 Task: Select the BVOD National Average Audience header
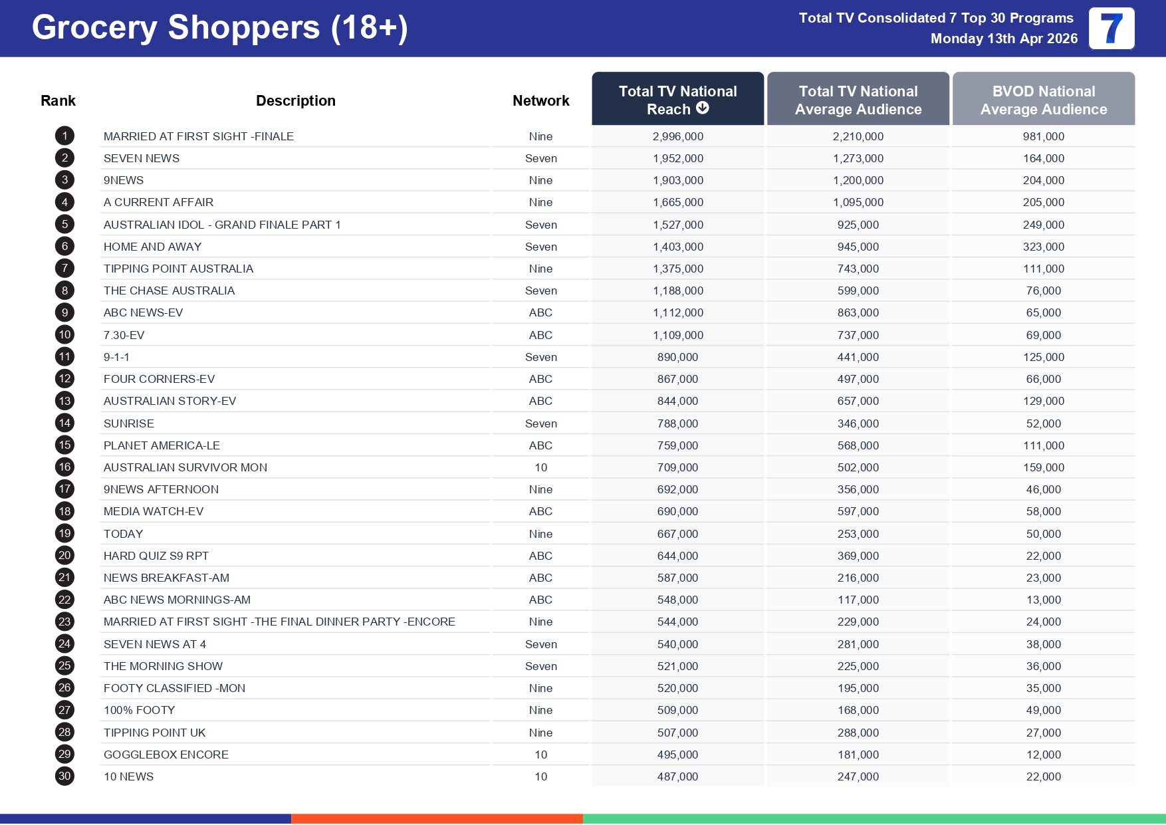(x=1043, y=100)
